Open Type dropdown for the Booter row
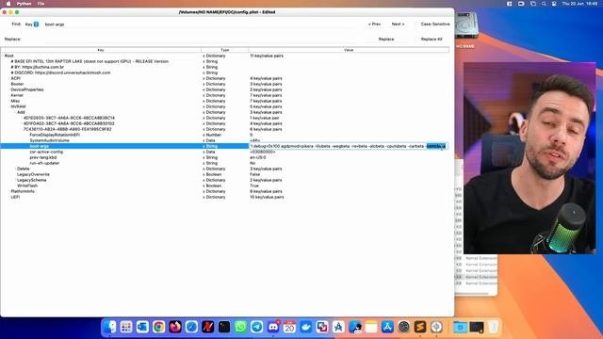 (204, 84)
